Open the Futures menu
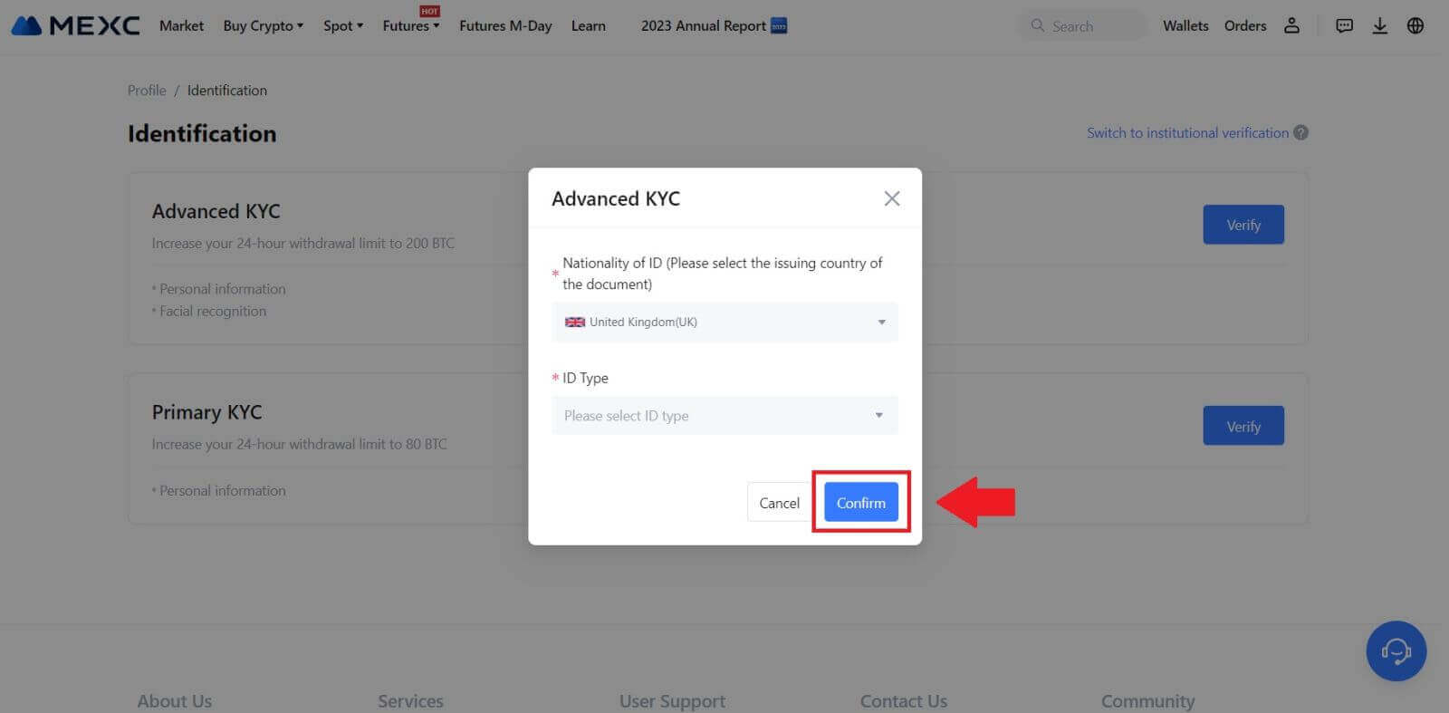The height and width of the screenshot is (713, 1449). click(x=410, y=25)
